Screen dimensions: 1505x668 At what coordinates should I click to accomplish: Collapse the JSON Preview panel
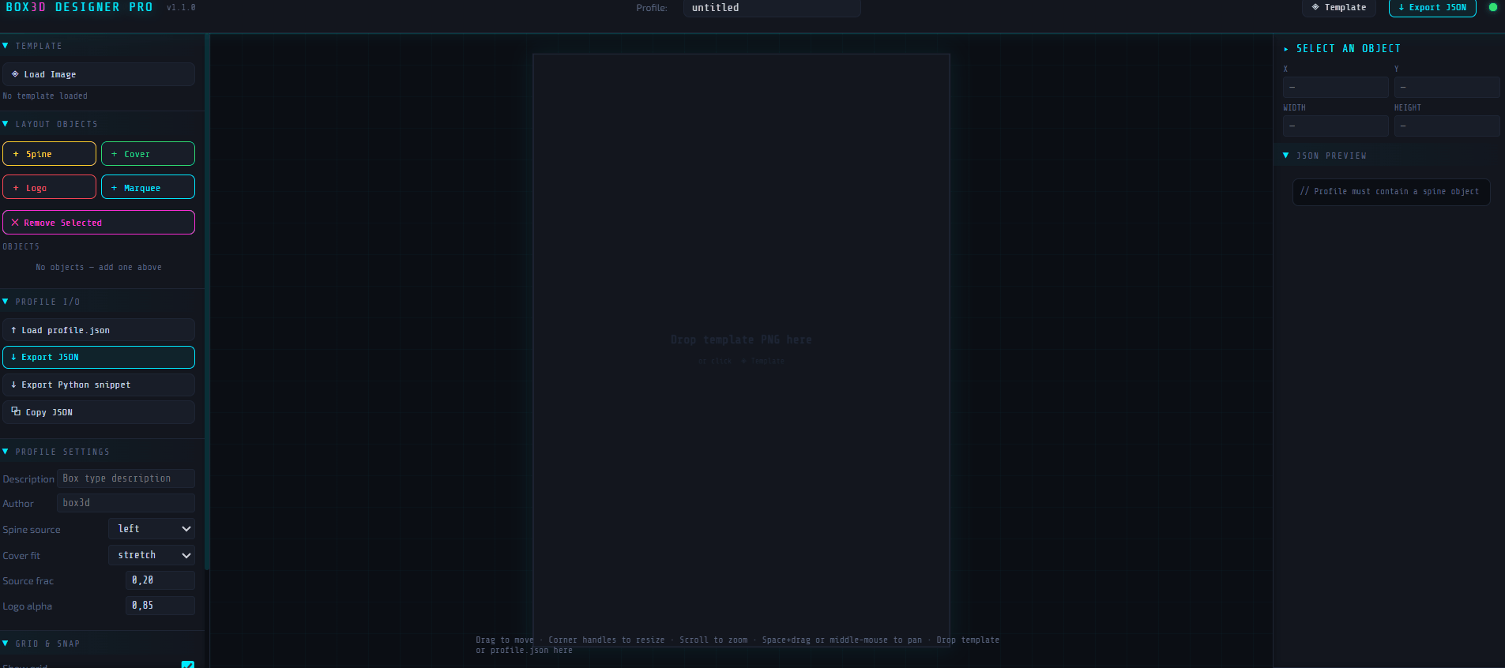1286,156
